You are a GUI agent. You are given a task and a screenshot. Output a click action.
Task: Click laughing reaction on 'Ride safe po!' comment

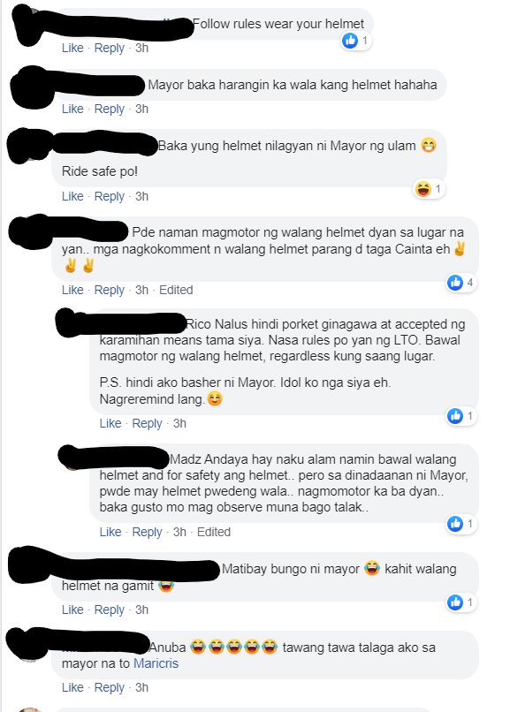coord(429,189)
